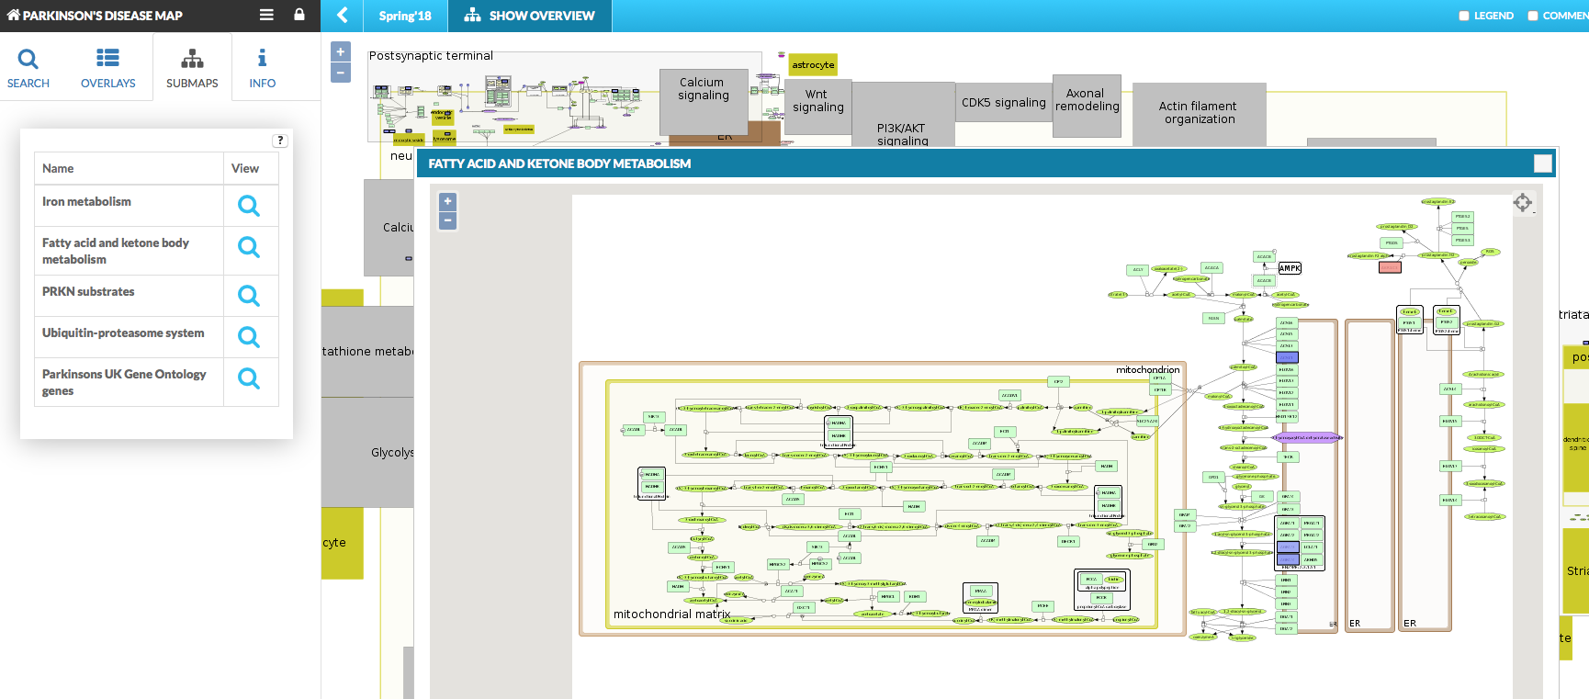Zoom out inside the submap window
The width and height of the screenshot is (1589, 699).
[x=447, y=220]
